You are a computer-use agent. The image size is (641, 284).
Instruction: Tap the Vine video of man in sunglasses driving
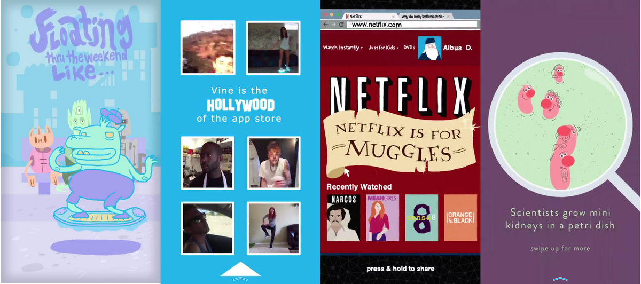click(208, 228)
